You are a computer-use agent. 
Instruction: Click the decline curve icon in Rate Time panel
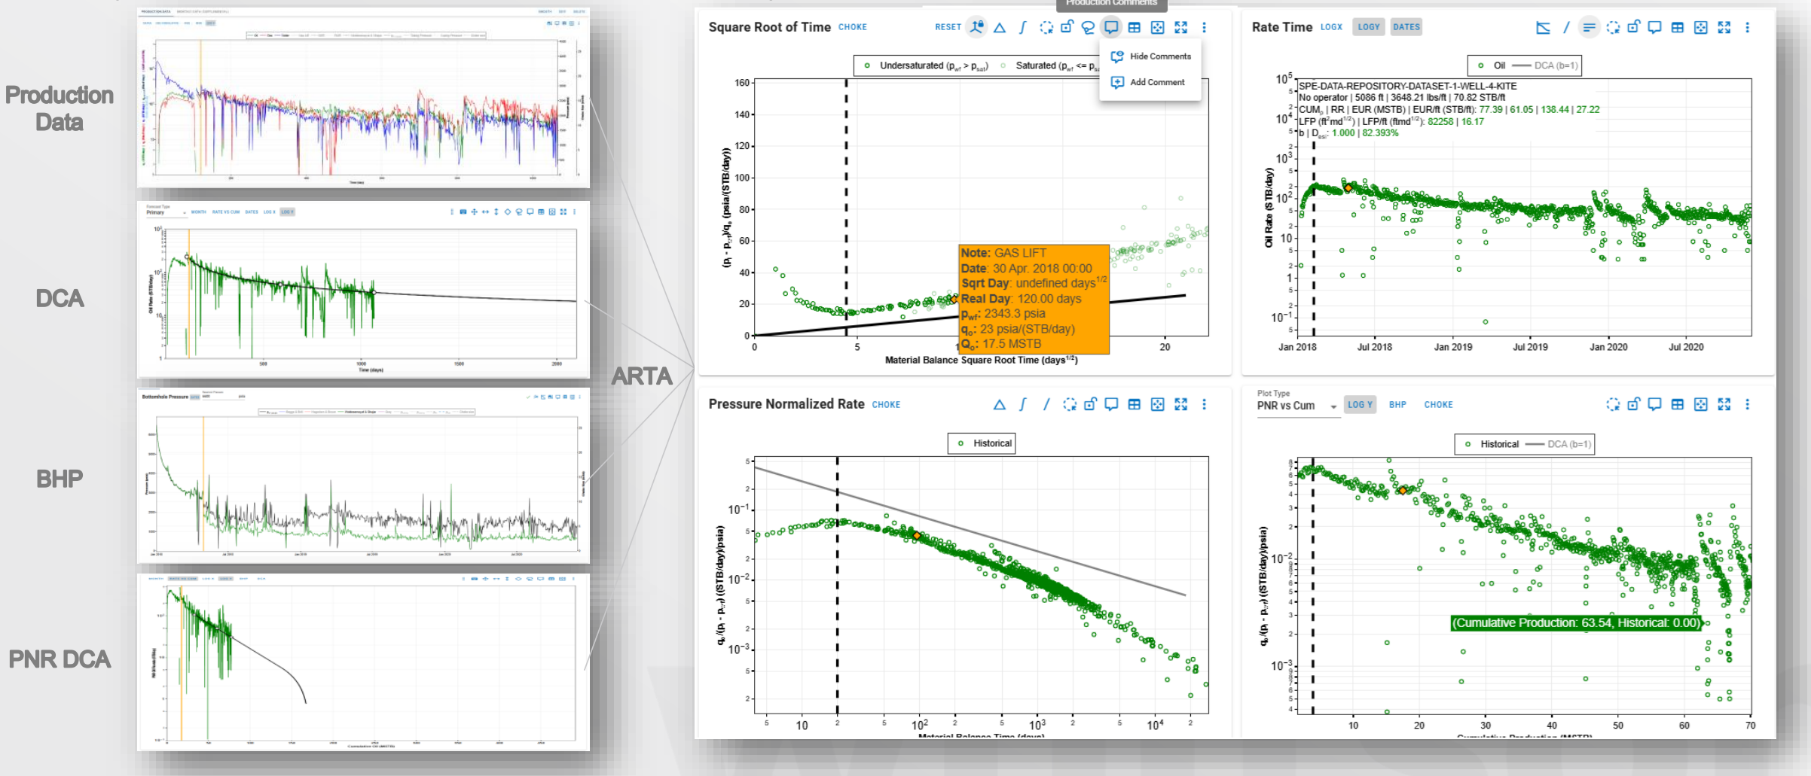1543,28
